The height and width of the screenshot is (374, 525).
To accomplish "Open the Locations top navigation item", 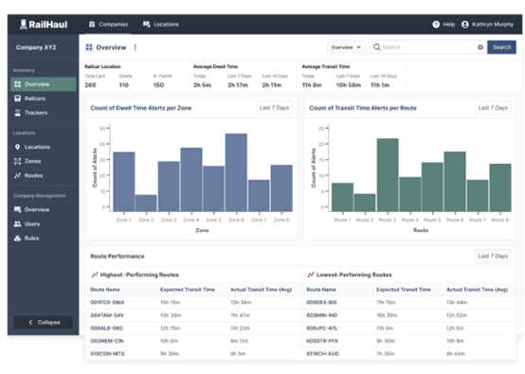I will (161, 25).
